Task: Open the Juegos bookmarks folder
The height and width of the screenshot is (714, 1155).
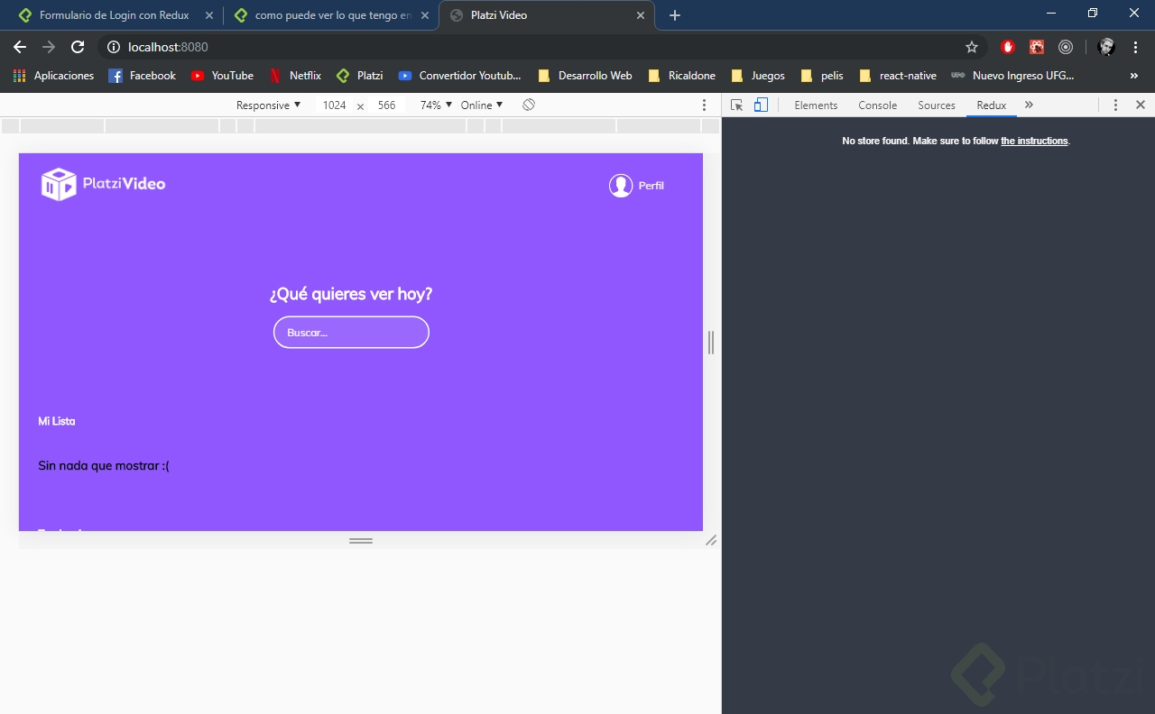Action: pos(758,76)
